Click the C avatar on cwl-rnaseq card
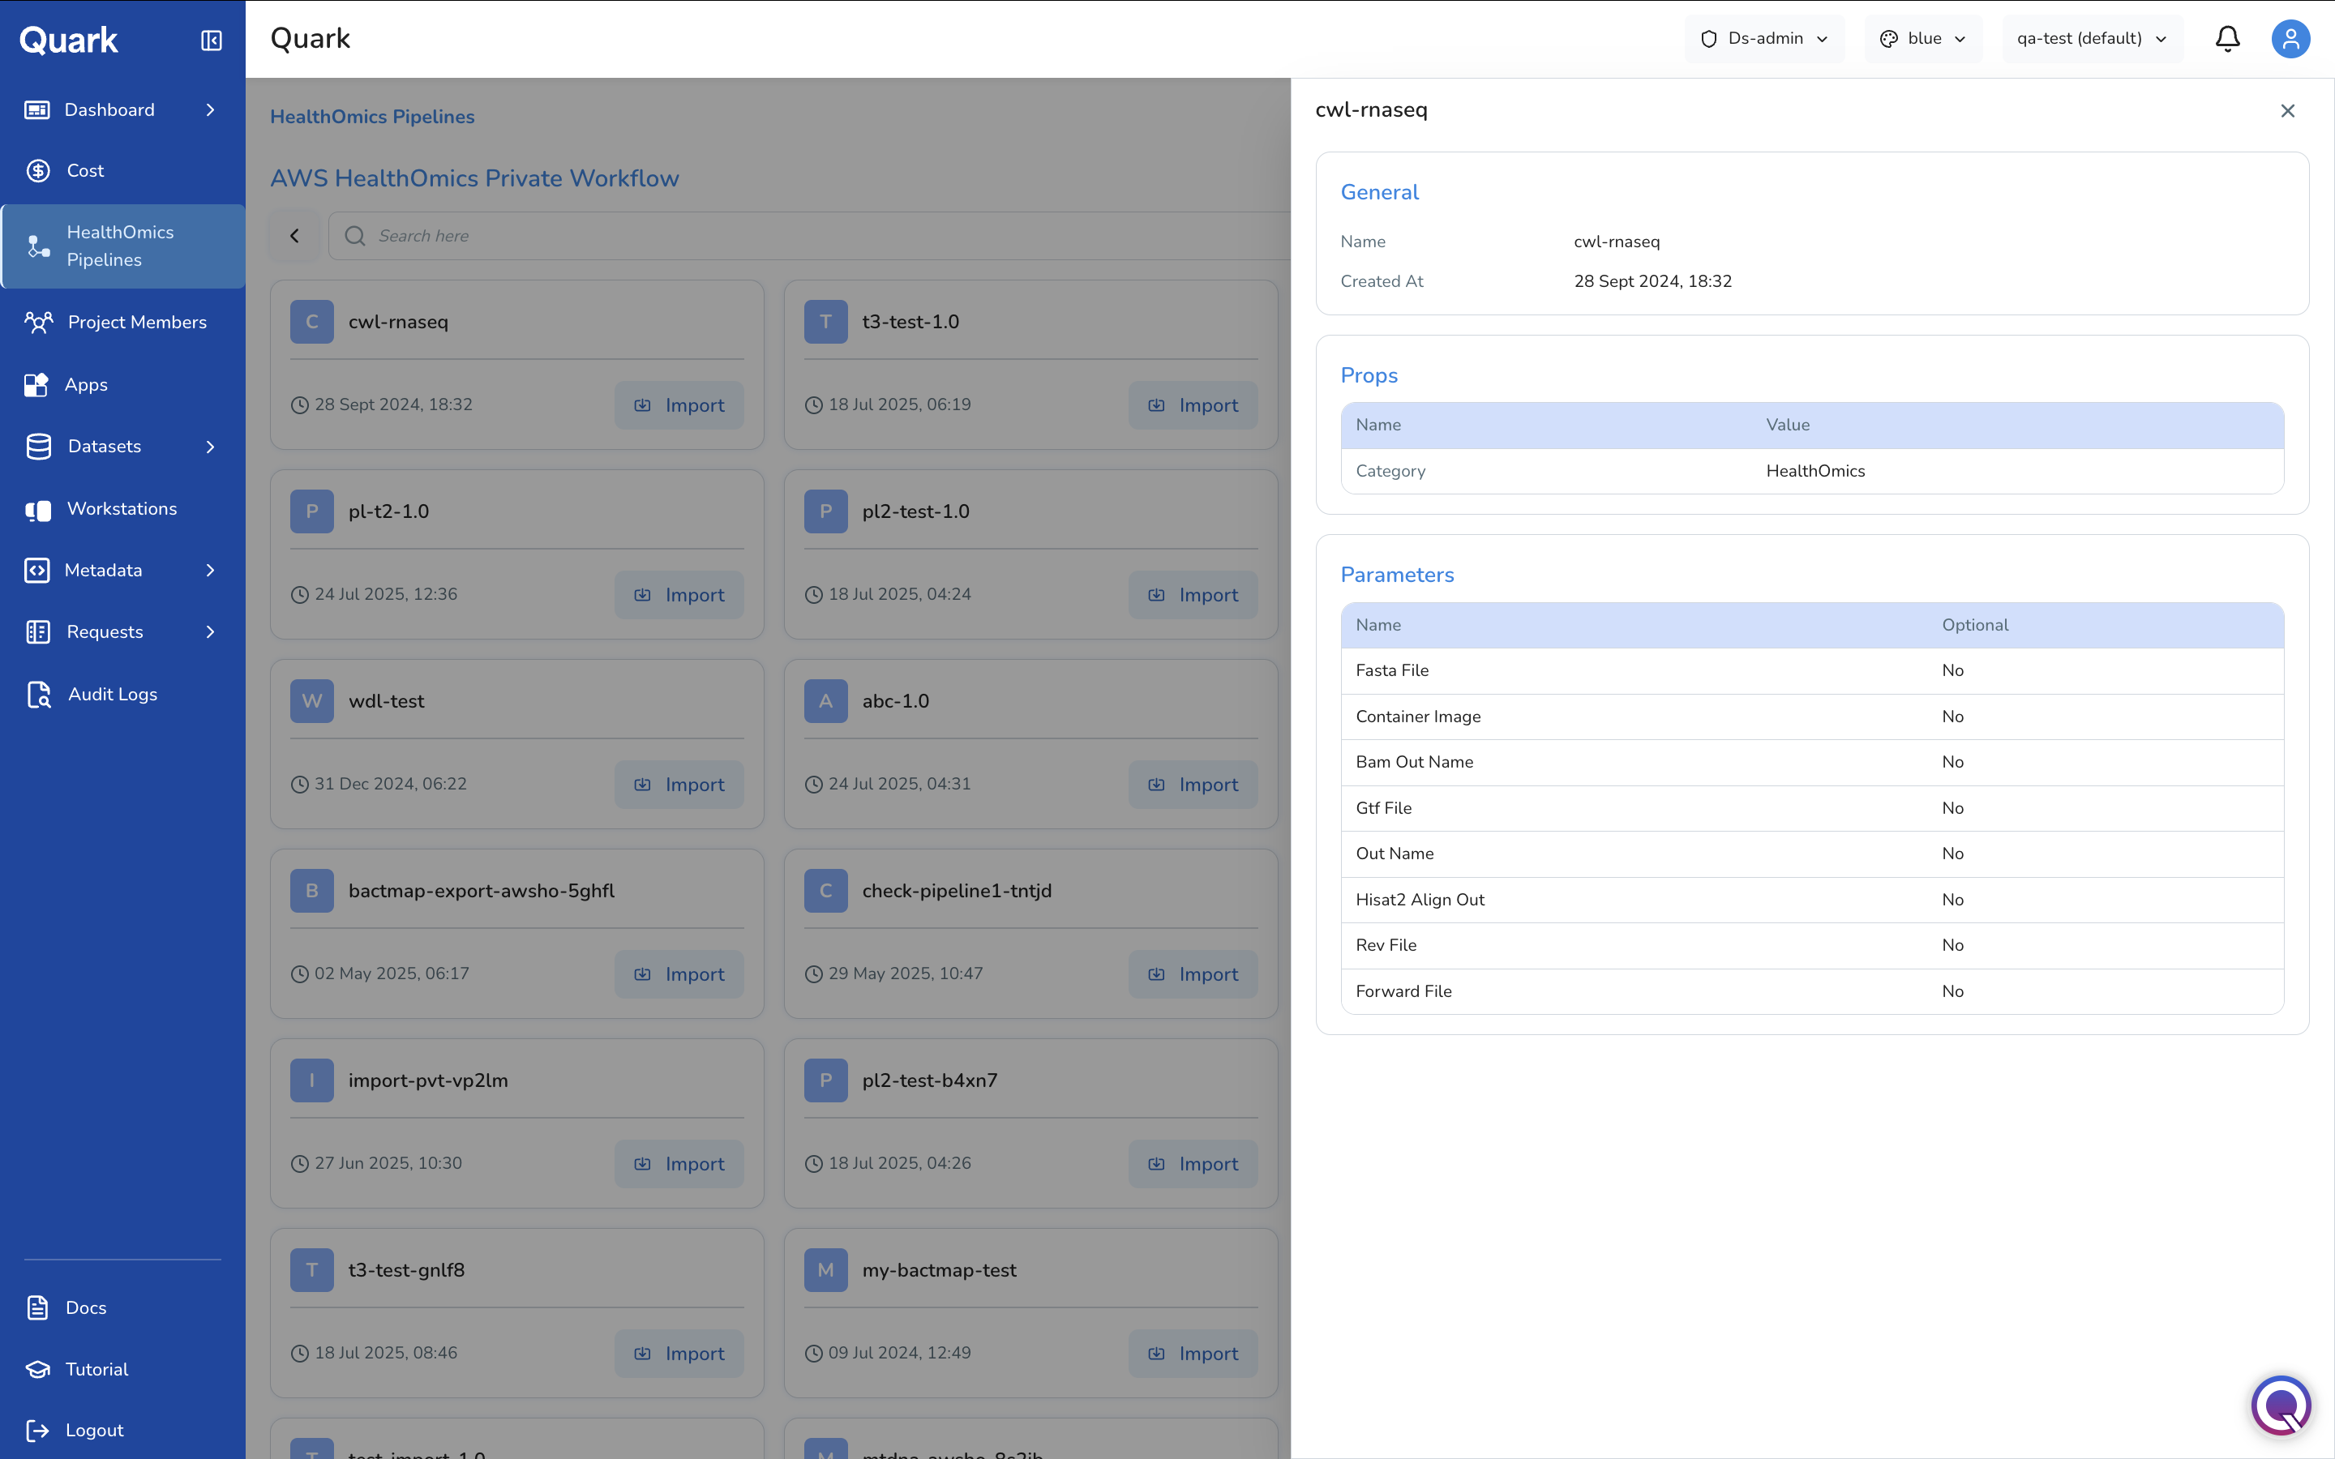2335x1459 pixels. click(x=311, y=323)
